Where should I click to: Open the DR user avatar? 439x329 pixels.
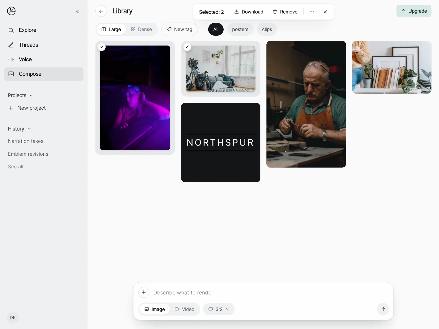click(13, 317)
